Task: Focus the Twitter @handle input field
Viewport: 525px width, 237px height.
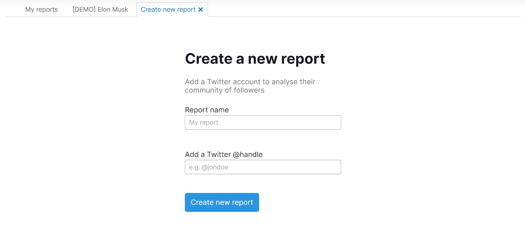Action: 263,167
